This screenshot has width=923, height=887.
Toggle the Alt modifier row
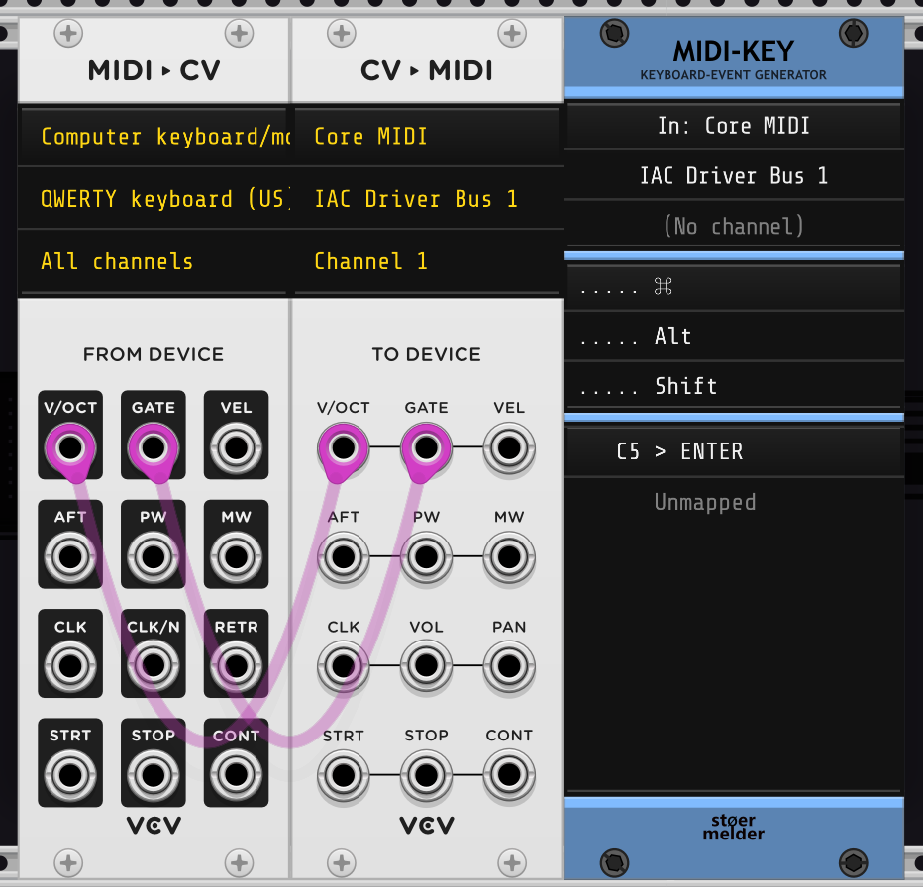point(733,337)
